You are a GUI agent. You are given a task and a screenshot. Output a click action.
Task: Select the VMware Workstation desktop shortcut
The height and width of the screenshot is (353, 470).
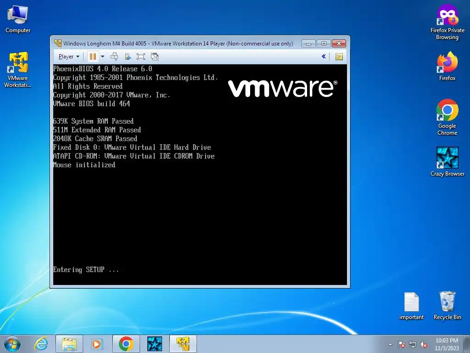[x=18, y=70]
